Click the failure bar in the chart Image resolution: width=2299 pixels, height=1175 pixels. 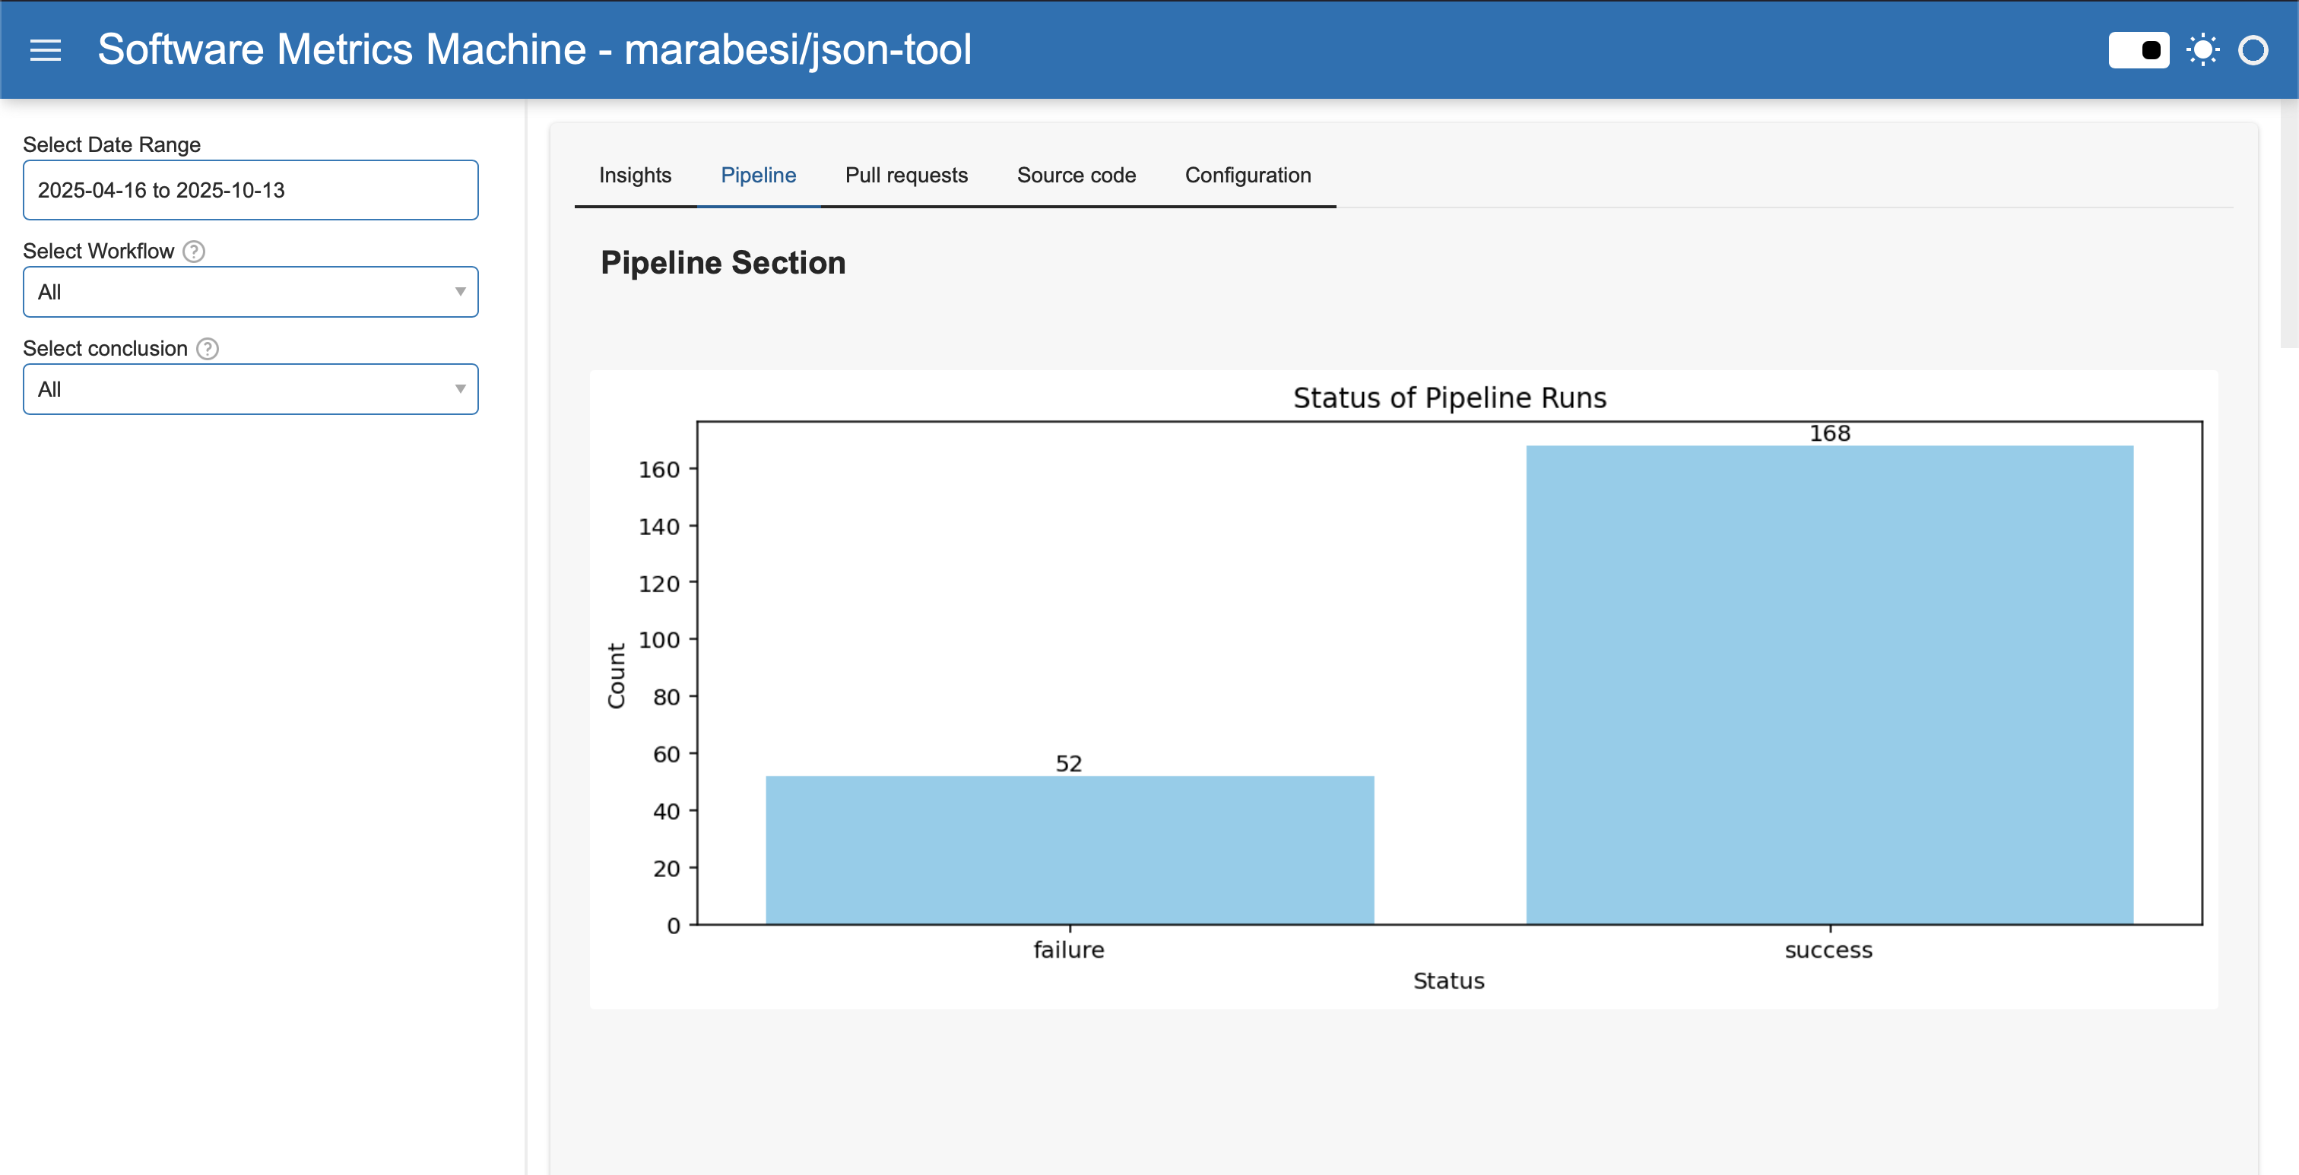tap(1069, 847)
